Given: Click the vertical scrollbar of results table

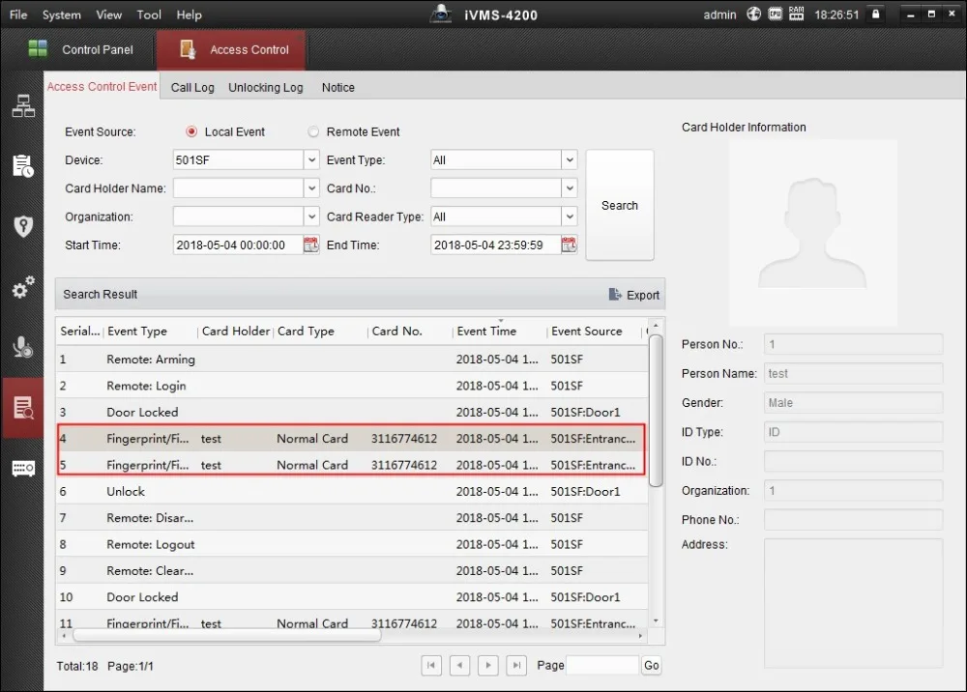Looking at the screenshot, I should (x=657, y=410).
